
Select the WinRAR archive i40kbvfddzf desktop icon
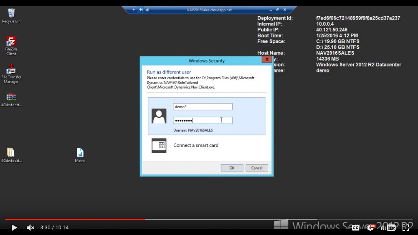11,100
